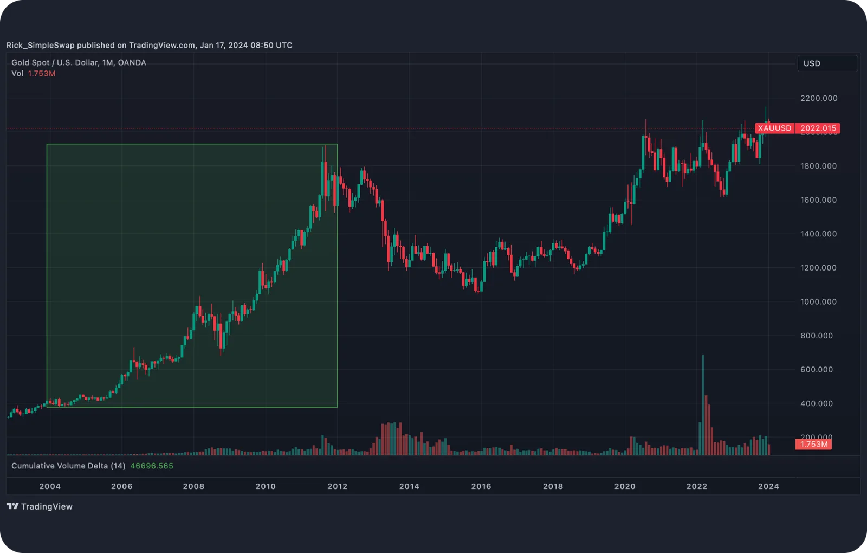Click the 2020 label on time axis

click(625, 486)
